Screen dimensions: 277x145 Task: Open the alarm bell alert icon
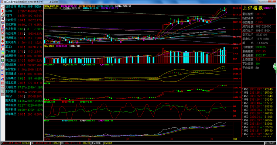pyautogui.click(x=3, y=37)
